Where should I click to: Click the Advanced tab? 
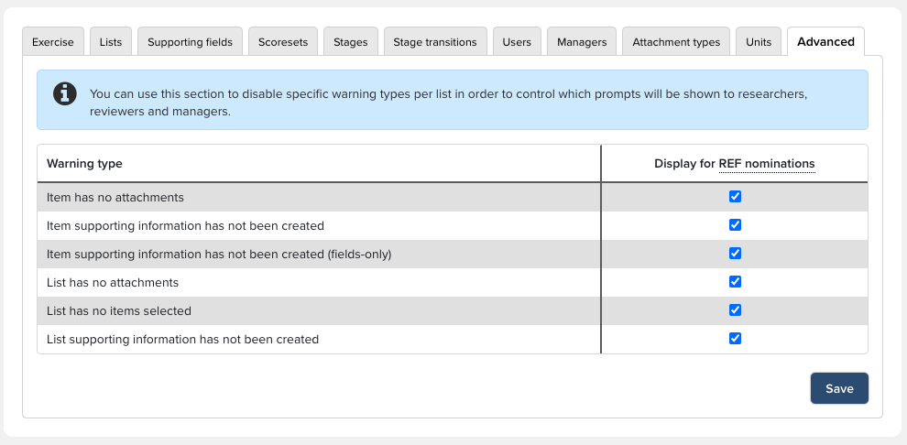[x=825, y=42]
